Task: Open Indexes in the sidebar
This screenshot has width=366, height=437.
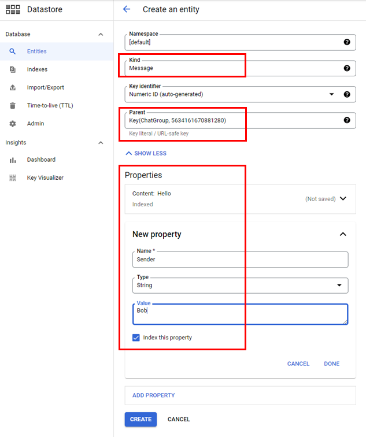Action: pos(37,69)
